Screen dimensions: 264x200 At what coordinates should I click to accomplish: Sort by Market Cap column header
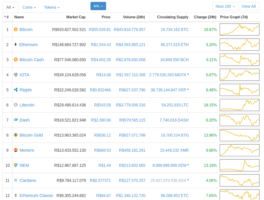(76, 17)
